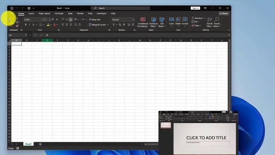
Task: Switch to the Page Layout tab
Action: tap(44, 13)
